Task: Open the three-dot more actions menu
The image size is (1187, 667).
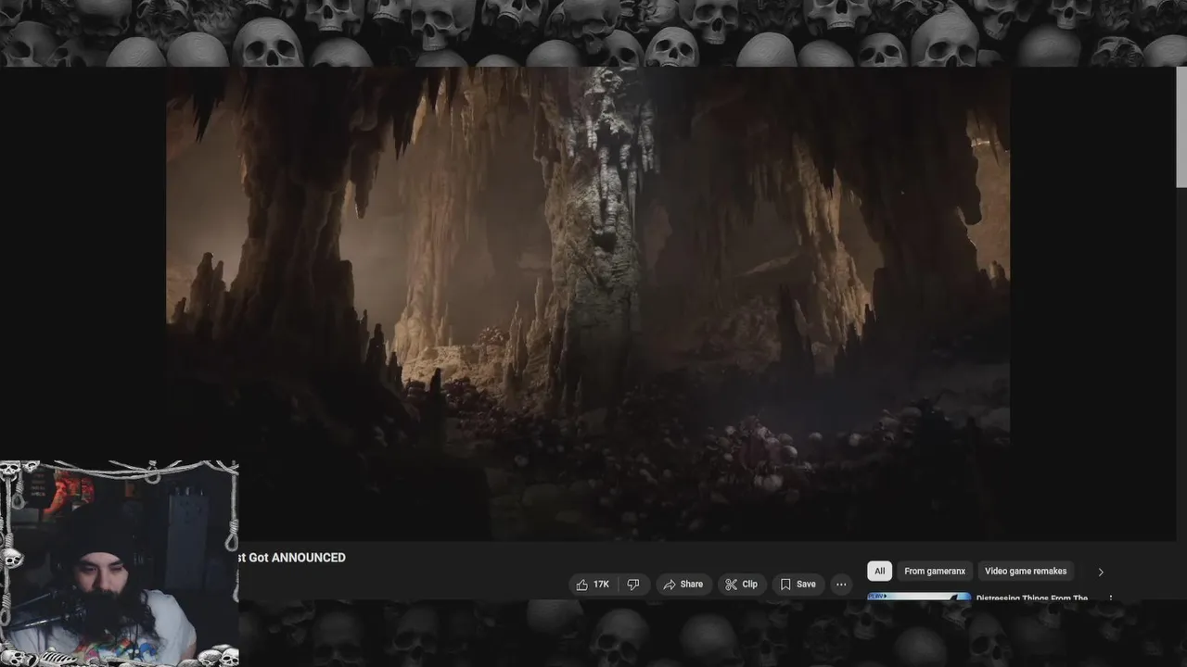Action: tap(841, 585)
